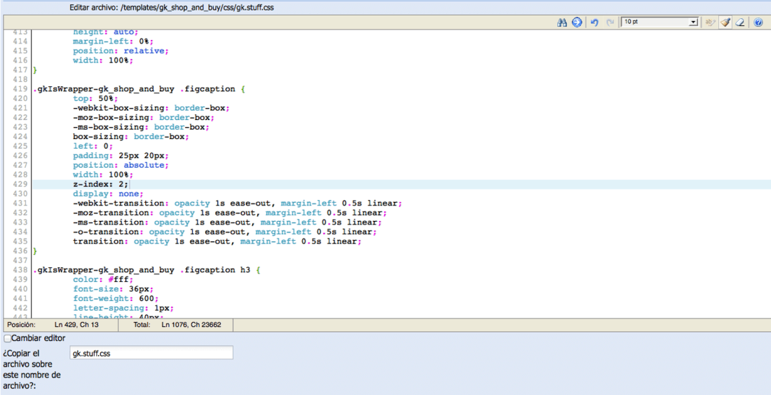The image size is (771, 395).
Task: Click the gk.stuff.css filename input field
Action: [x=151, y=353]
